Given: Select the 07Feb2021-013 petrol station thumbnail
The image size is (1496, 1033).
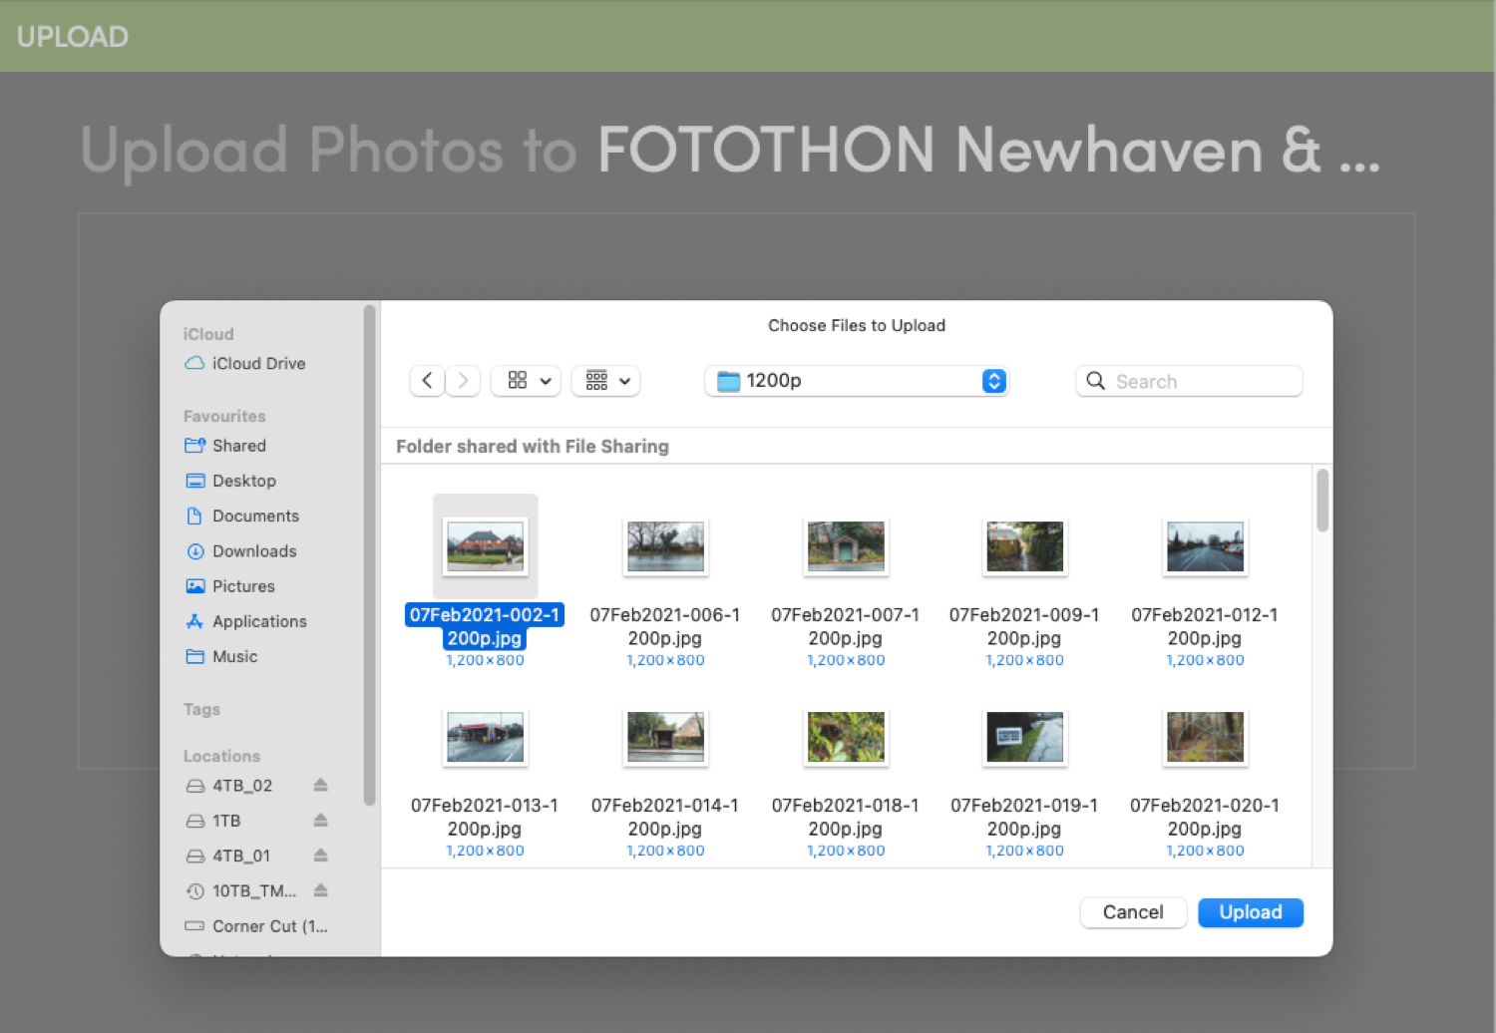Looking at the screenshot, I should tap(485, 738).
